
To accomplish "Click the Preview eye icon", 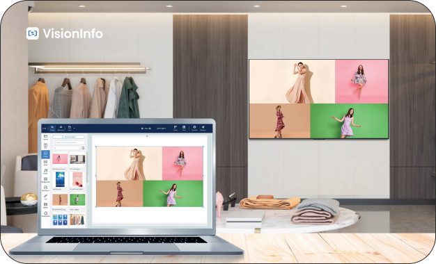I will click(194, 127).
